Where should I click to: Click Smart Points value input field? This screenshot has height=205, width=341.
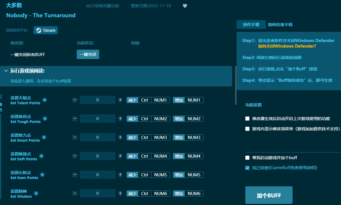pyautogui.click(x=97, y=137)
